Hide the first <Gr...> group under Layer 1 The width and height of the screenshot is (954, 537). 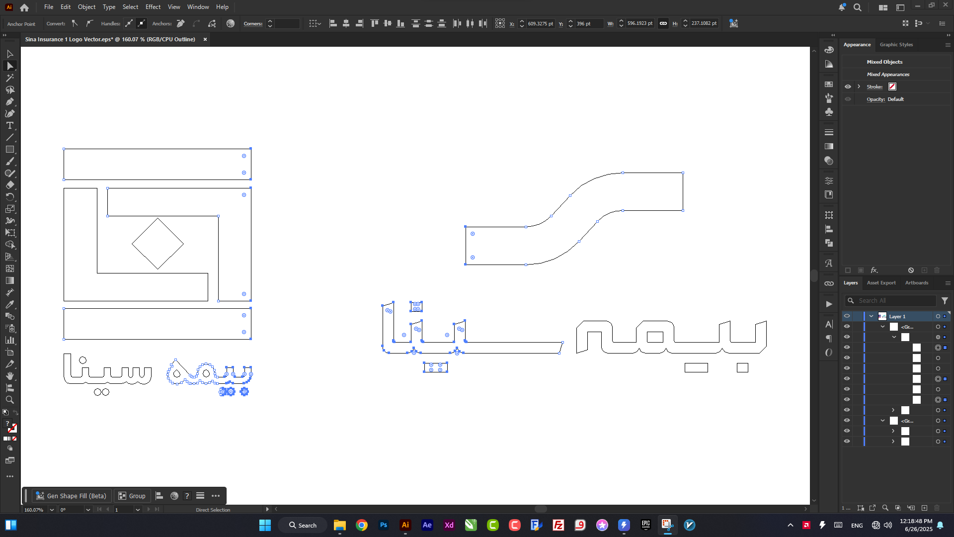[847, 327]
